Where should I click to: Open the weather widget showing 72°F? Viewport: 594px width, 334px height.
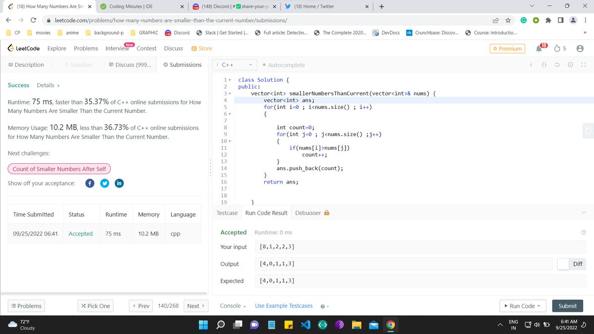[22, 325]
